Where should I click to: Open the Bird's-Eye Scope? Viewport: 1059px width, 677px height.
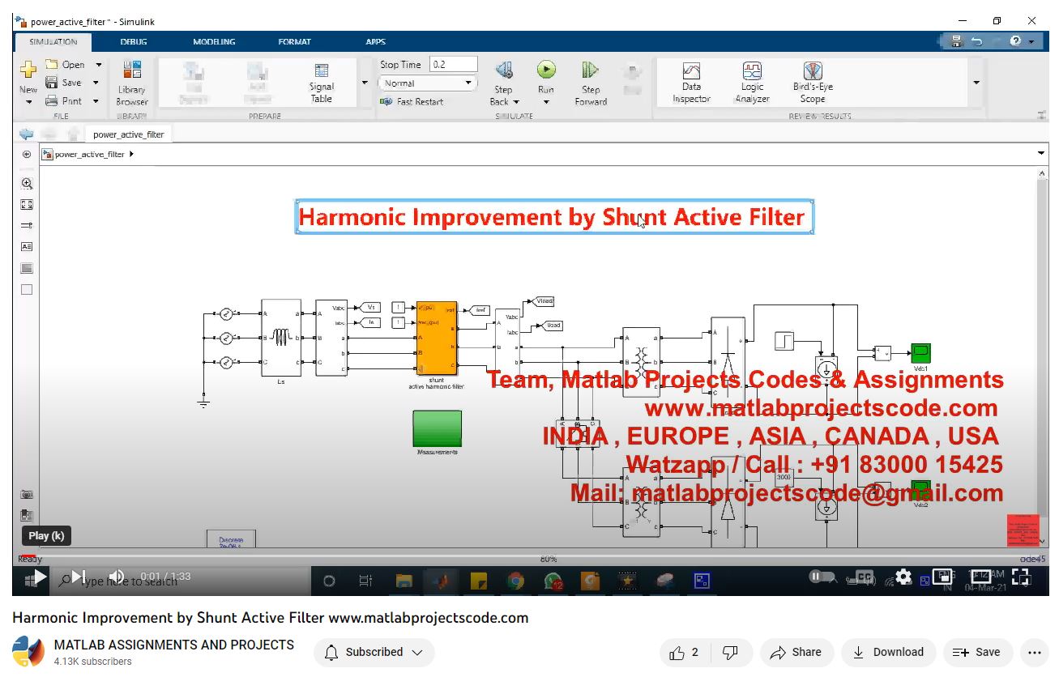(813, 83)
